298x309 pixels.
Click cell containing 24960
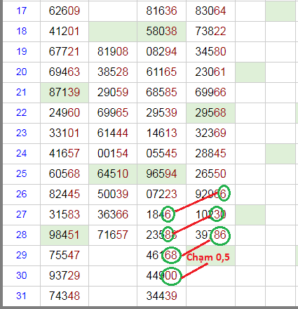[65, 112]
